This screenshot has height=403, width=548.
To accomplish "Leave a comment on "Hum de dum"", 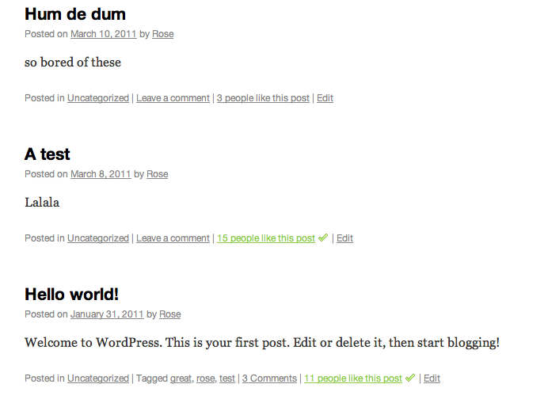I will pyautogui.click(x=173, y=98).
